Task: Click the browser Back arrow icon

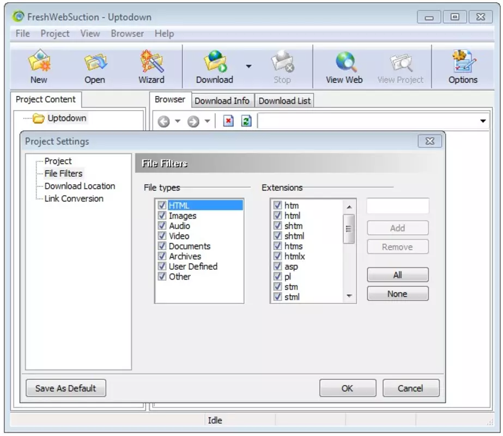Action: (163, 122)
